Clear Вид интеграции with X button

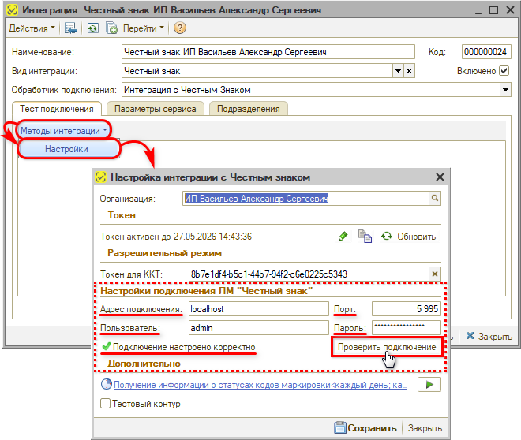410,71
